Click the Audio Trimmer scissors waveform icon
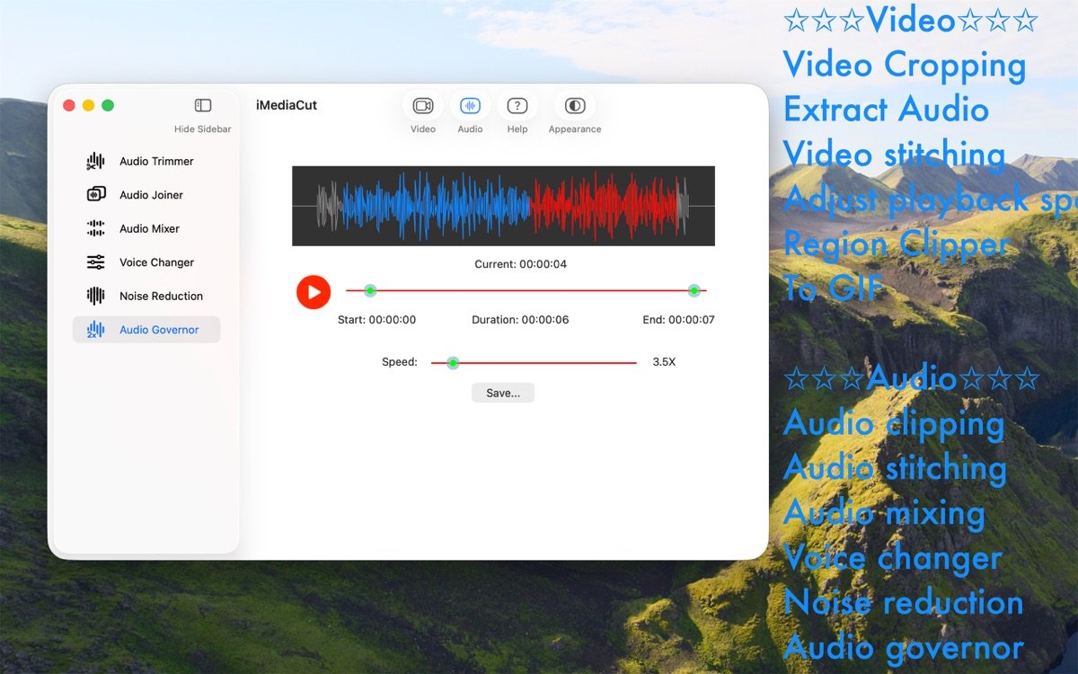The image size is (1078, 674). tap(95, 162)
